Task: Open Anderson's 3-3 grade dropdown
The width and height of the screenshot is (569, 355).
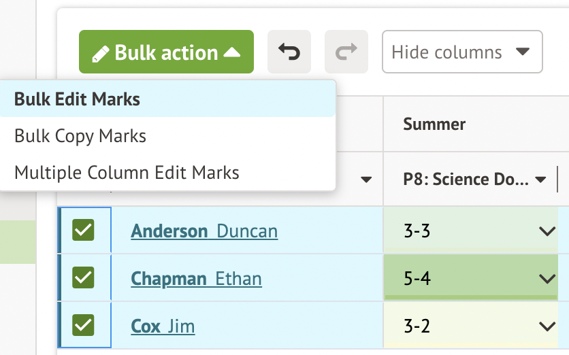Action: click(x=547, y=231)
